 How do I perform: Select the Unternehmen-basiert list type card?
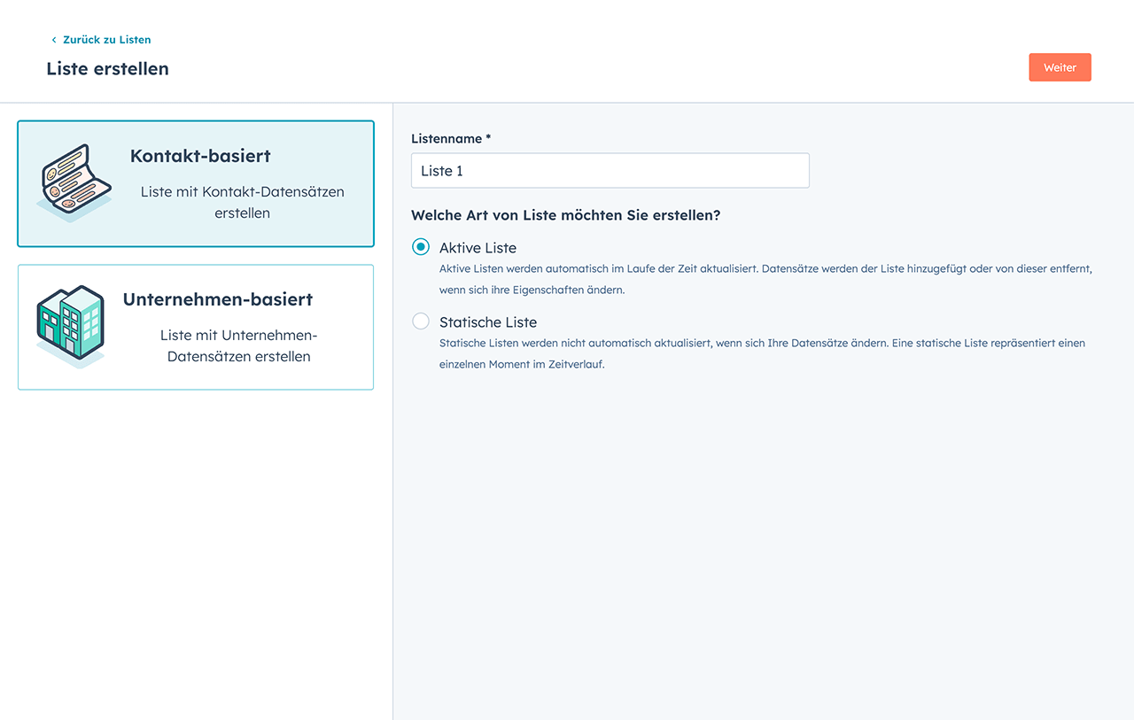pyautogui.click(x=195, y=327)
